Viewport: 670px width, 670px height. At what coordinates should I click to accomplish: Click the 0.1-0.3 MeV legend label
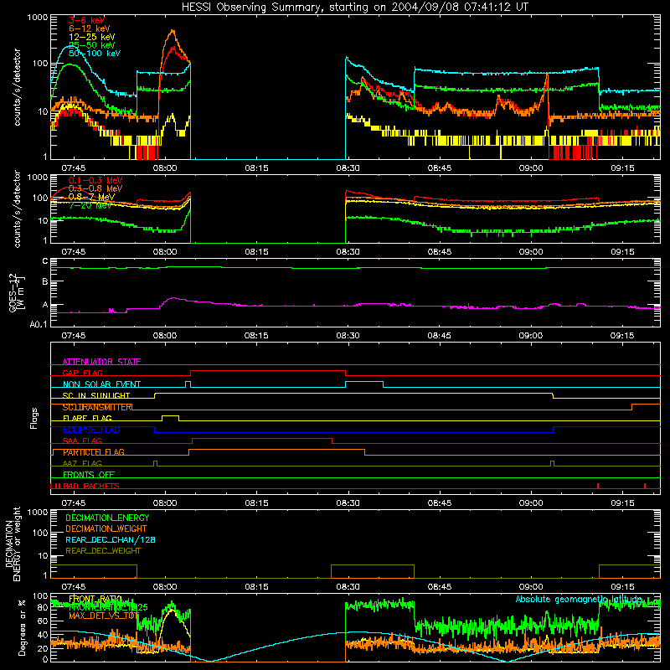coord(95,180)
